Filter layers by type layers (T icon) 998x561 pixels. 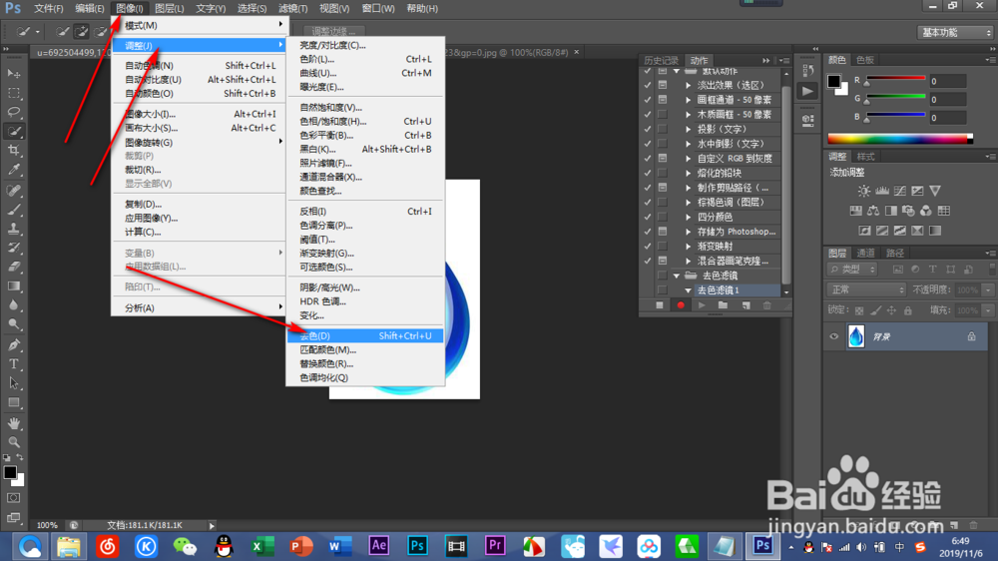(932, 270)
